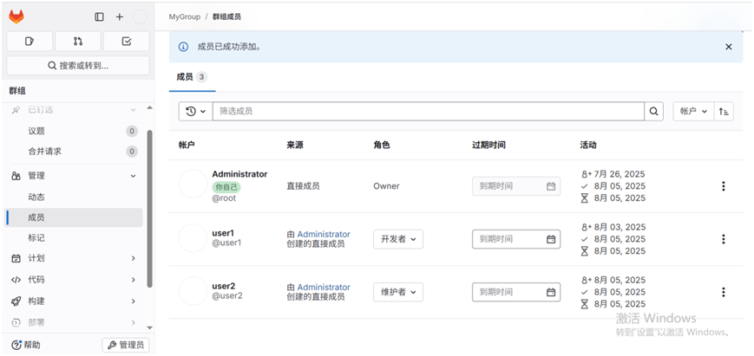The width and height of the screenshot is (754, 356).
Task: Open more actions for user2 row
Action: point(724,292)
